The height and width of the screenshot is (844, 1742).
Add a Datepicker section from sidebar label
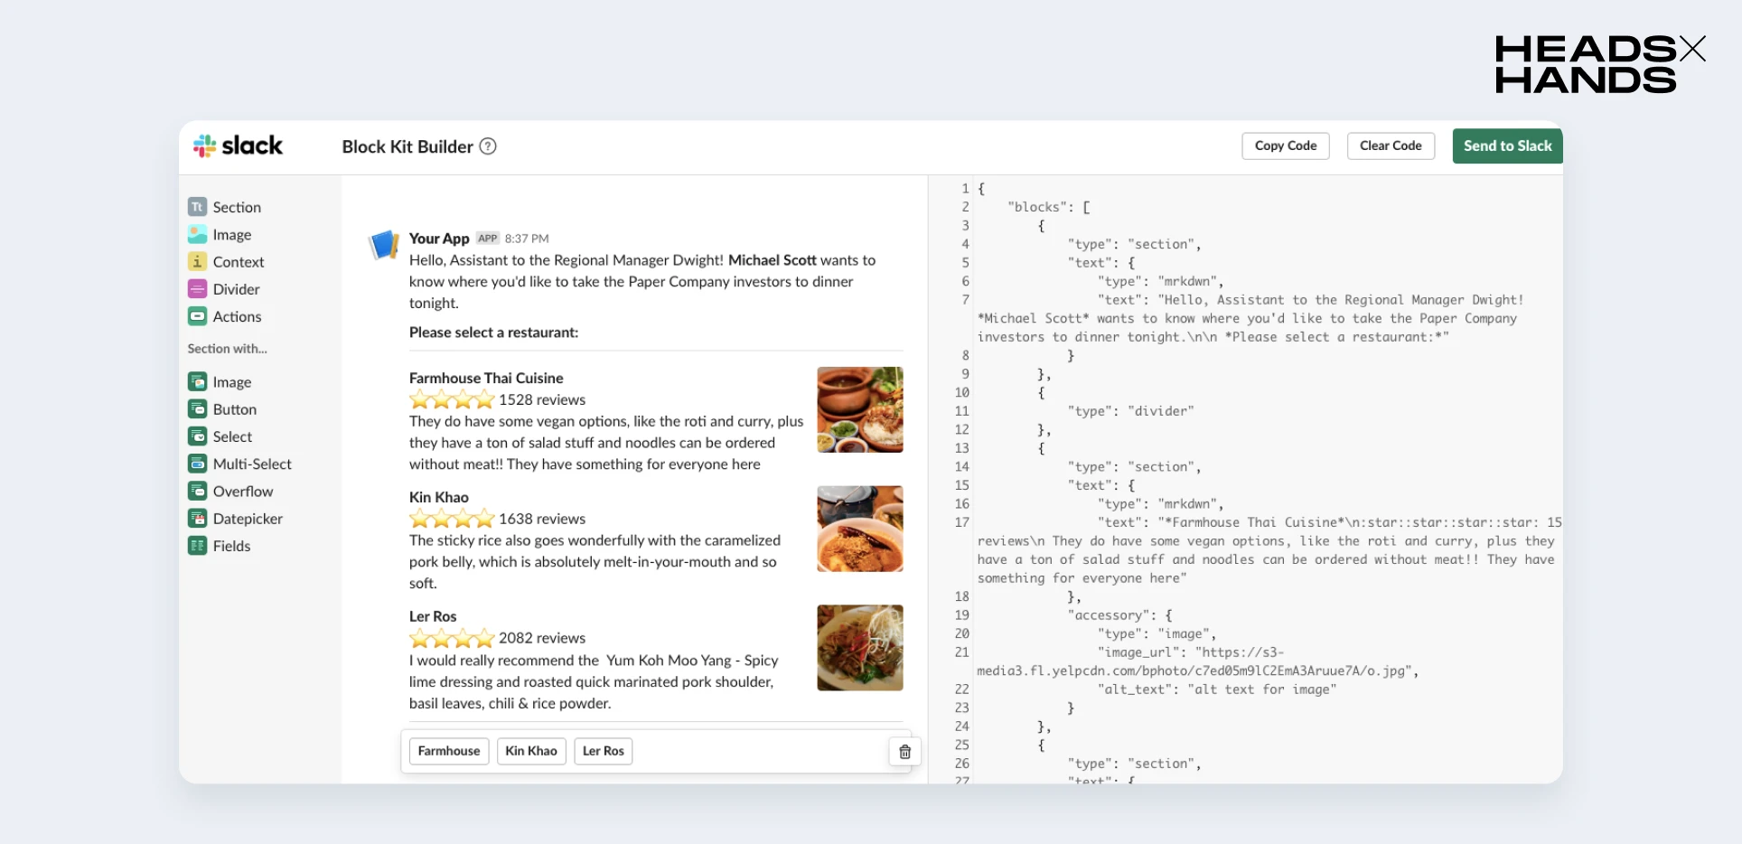tap(248, 519)
